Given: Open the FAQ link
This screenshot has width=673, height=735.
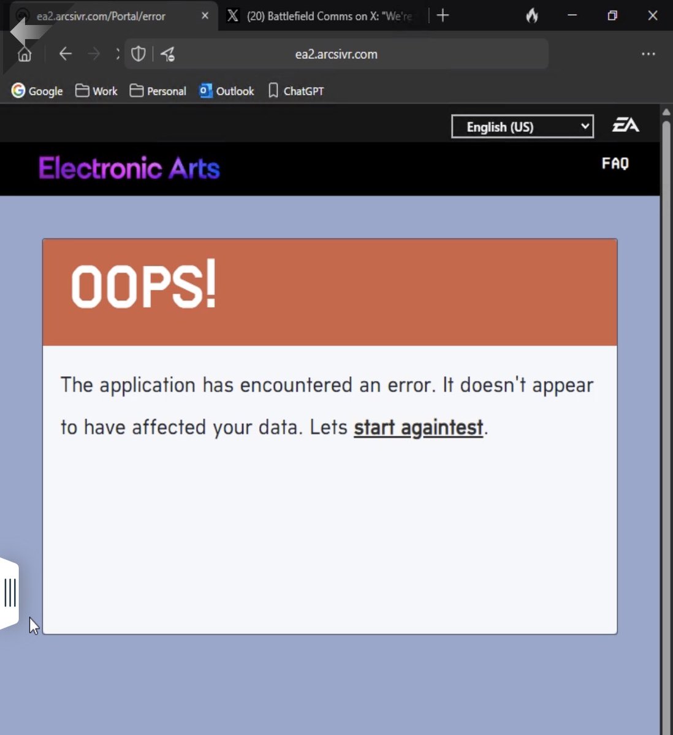Looking at the screenshot, I should 615,163.
